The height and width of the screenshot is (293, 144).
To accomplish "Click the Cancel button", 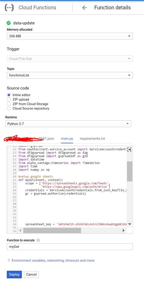I will 31,274.
